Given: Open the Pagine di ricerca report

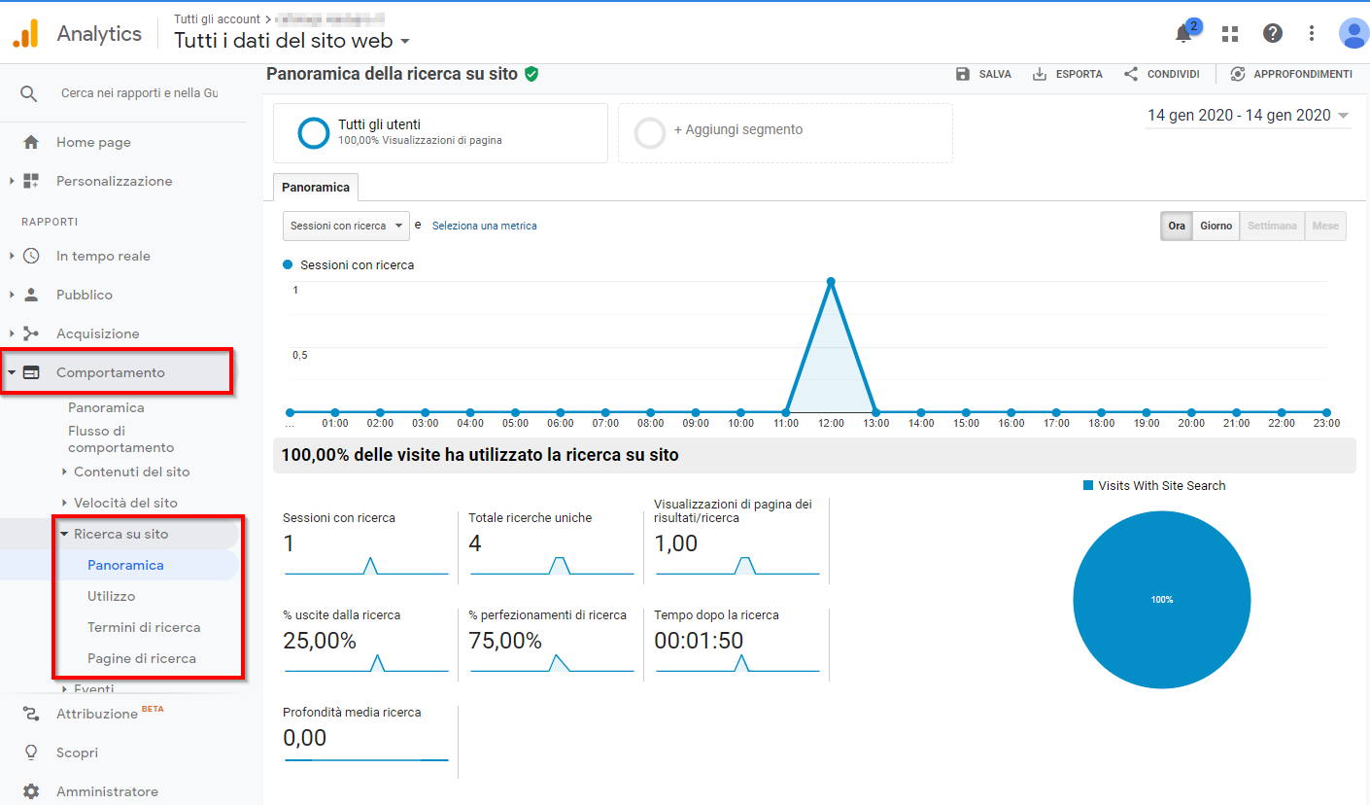Looking at the screenshot, I should (142, 658).
